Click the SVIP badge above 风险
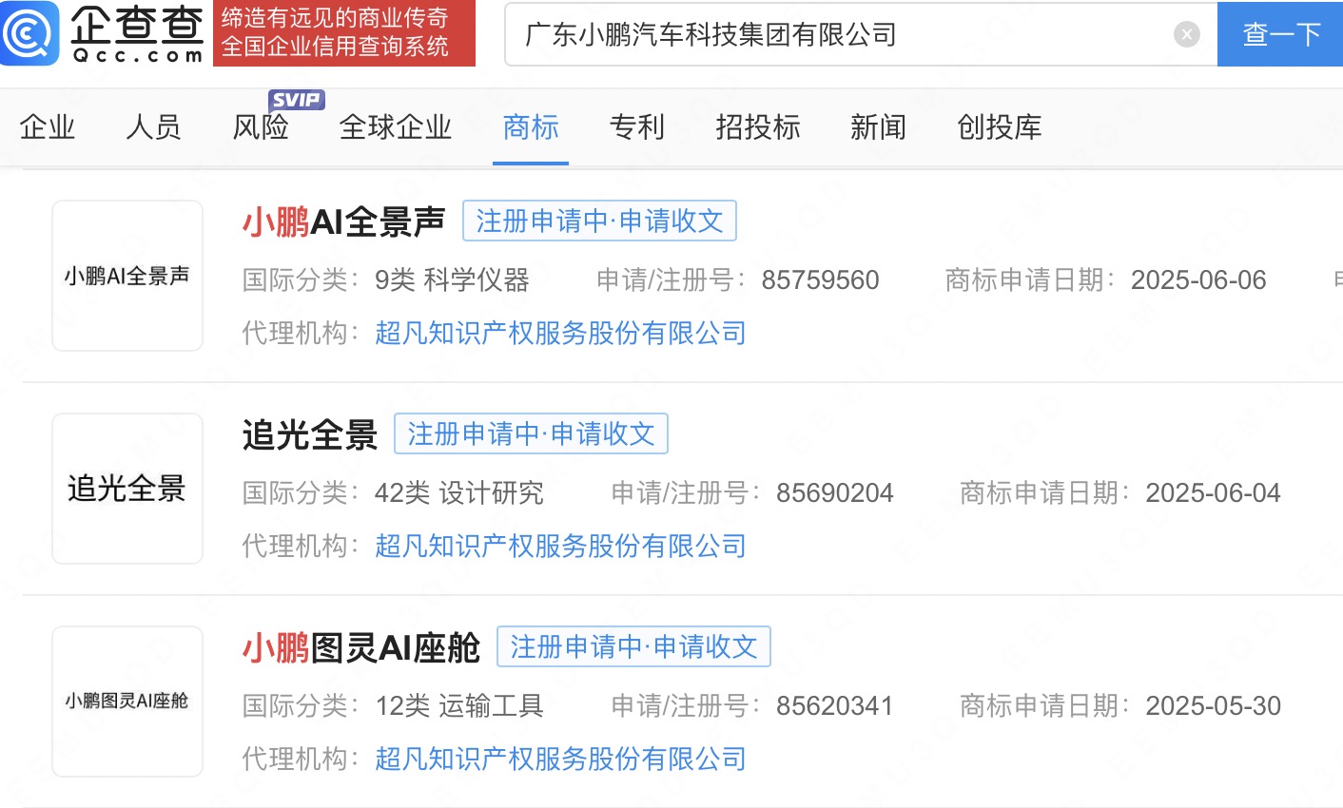Image resolution: width=1343 pixels, height=808 pixels. pyautogui.click(x=296, y=100)
